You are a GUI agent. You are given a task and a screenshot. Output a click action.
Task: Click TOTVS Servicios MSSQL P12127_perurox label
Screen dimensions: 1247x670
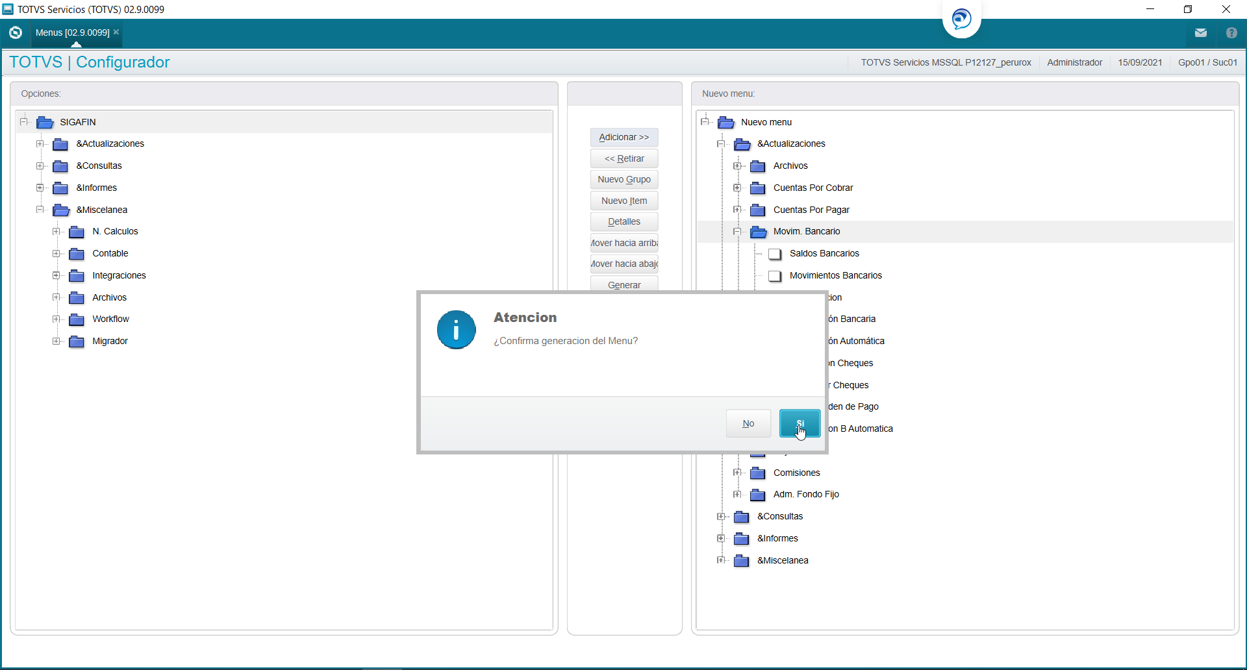click(946, 62)
